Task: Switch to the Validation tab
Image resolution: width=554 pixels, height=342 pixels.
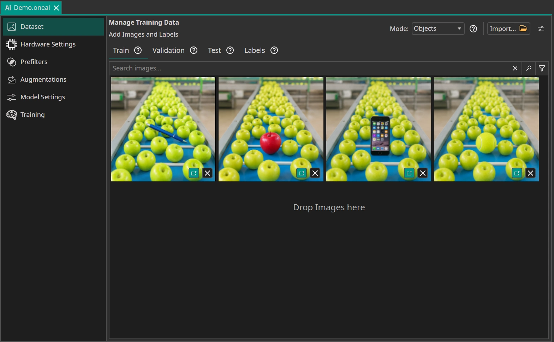Action: (x=168, y=50)
